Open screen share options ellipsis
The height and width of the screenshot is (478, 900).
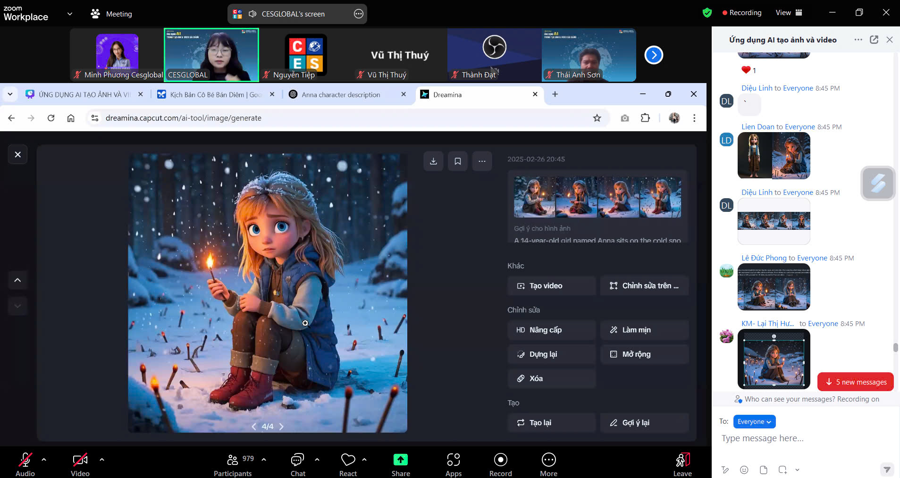click(x=359, y=14)
